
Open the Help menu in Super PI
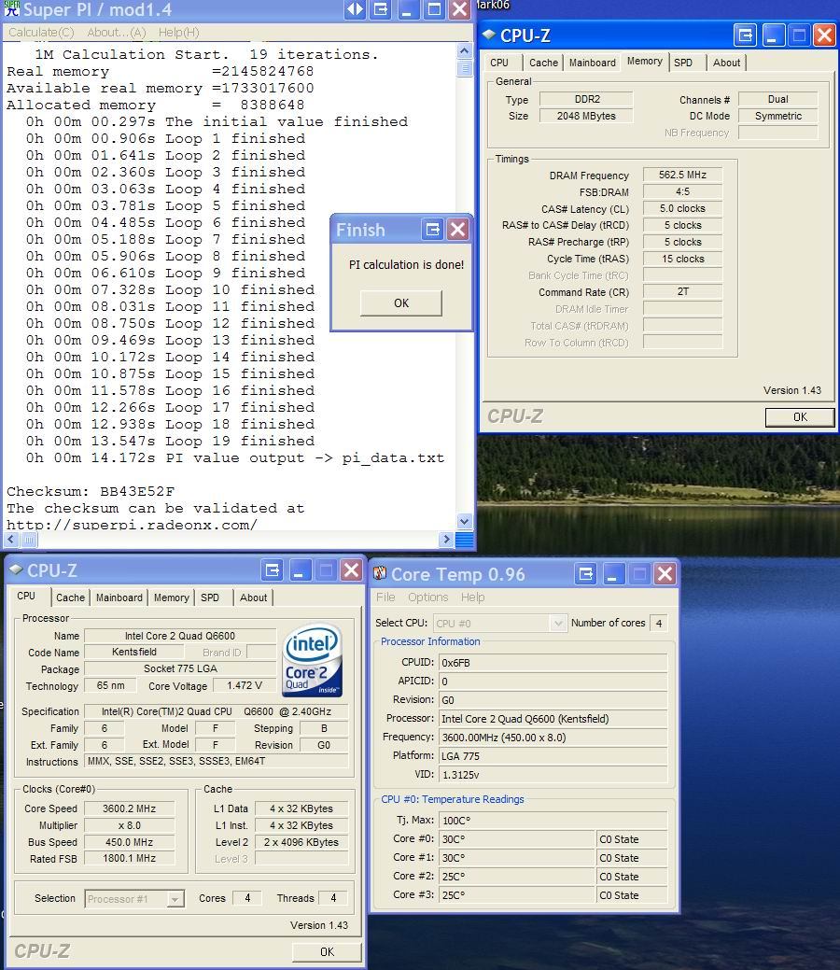coord(179,32)
